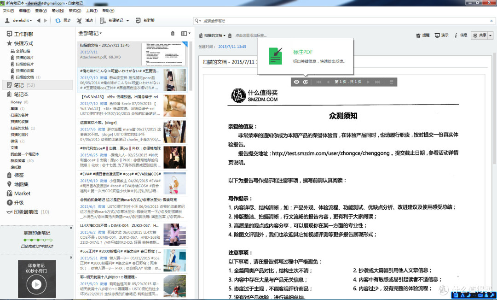Open the 查看(V) menu
The width and height of the screenshot is (497, 300).
pyautogui.click(x=41, y=11)
